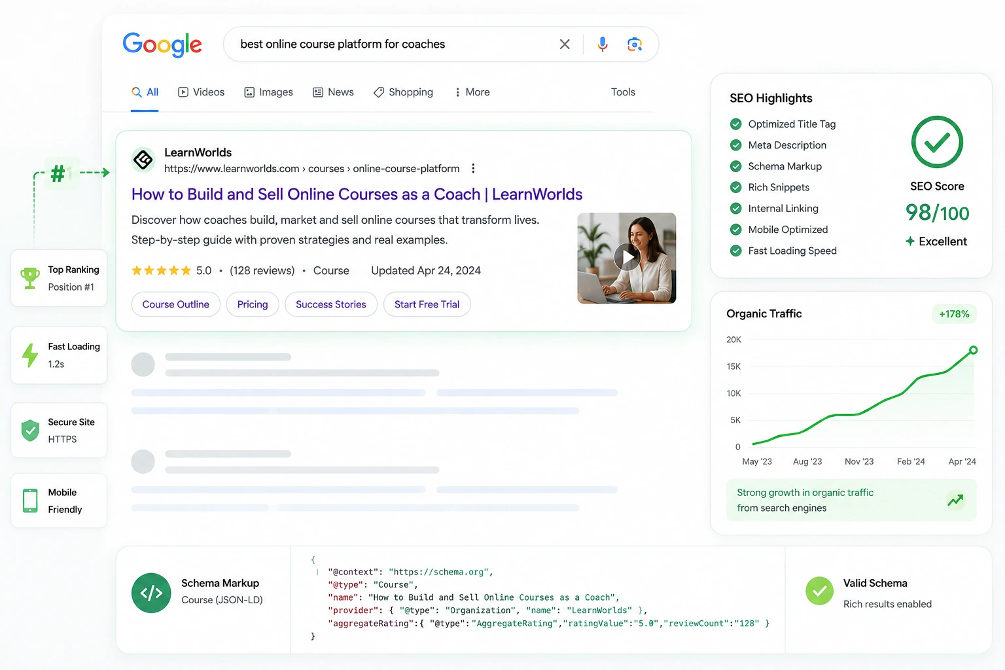The image size is (1005, 670).
Task: Click the +178% organic traffic badge
Action: tap(954, 314)
